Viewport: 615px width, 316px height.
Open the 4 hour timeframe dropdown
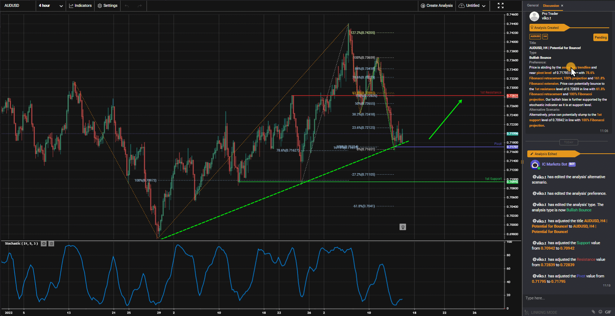51,5
